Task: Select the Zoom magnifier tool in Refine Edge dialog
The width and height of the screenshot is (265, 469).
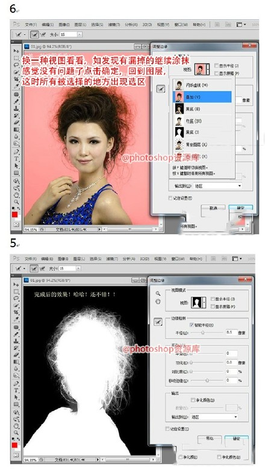Action: pyautogui.click(x=158, y=293)
